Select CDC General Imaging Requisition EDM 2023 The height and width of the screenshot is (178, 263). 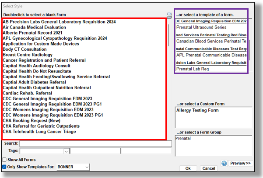[47, 98]
